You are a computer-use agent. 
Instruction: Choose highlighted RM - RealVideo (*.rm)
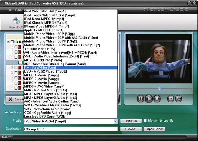(x=70, y=68)
